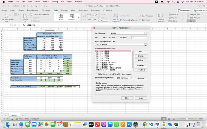
Task: Click the Add constraint button
Action: tap(141, 52)
